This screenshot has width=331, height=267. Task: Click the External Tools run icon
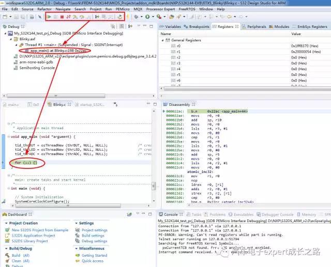pos(159,17)
